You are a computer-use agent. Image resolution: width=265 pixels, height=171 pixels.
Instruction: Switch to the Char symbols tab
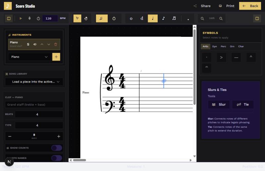pos(241,46)
